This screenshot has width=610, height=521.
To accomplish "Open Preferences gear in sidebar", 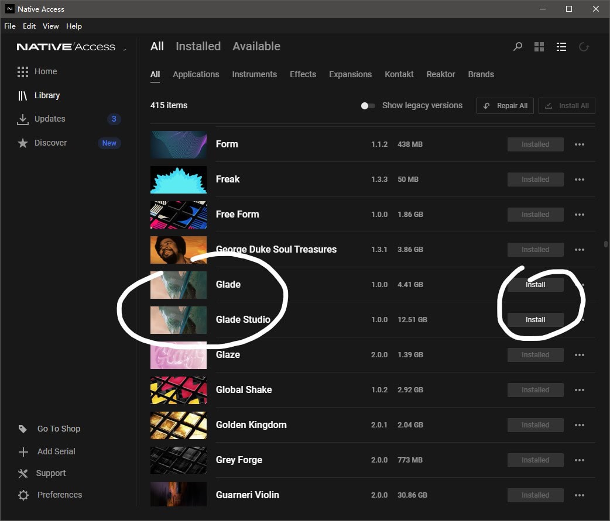I will 23,495.
